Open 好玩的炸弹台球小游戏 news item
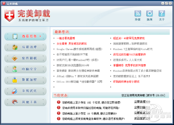Image resolution: width=174 pixels, height=125 pixels. (126, 82)
